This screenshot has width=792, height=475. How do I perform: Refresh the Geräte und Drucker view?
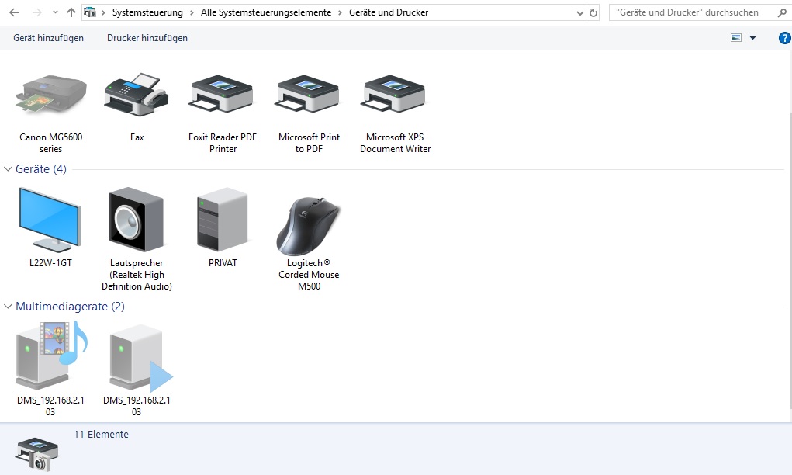pyautogui.click(x=593, y=12)
